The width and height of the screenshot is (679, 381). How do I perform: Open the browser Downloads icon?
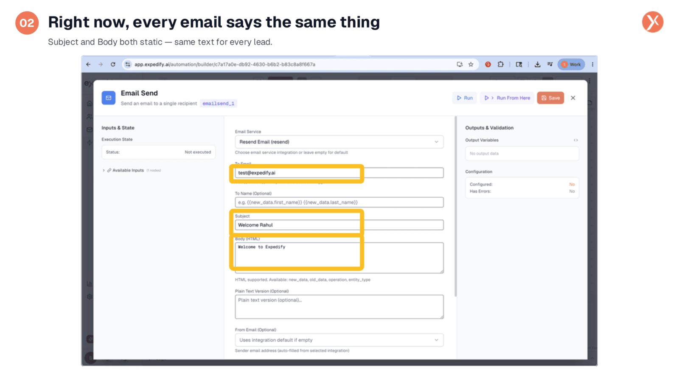pos(537,64)
